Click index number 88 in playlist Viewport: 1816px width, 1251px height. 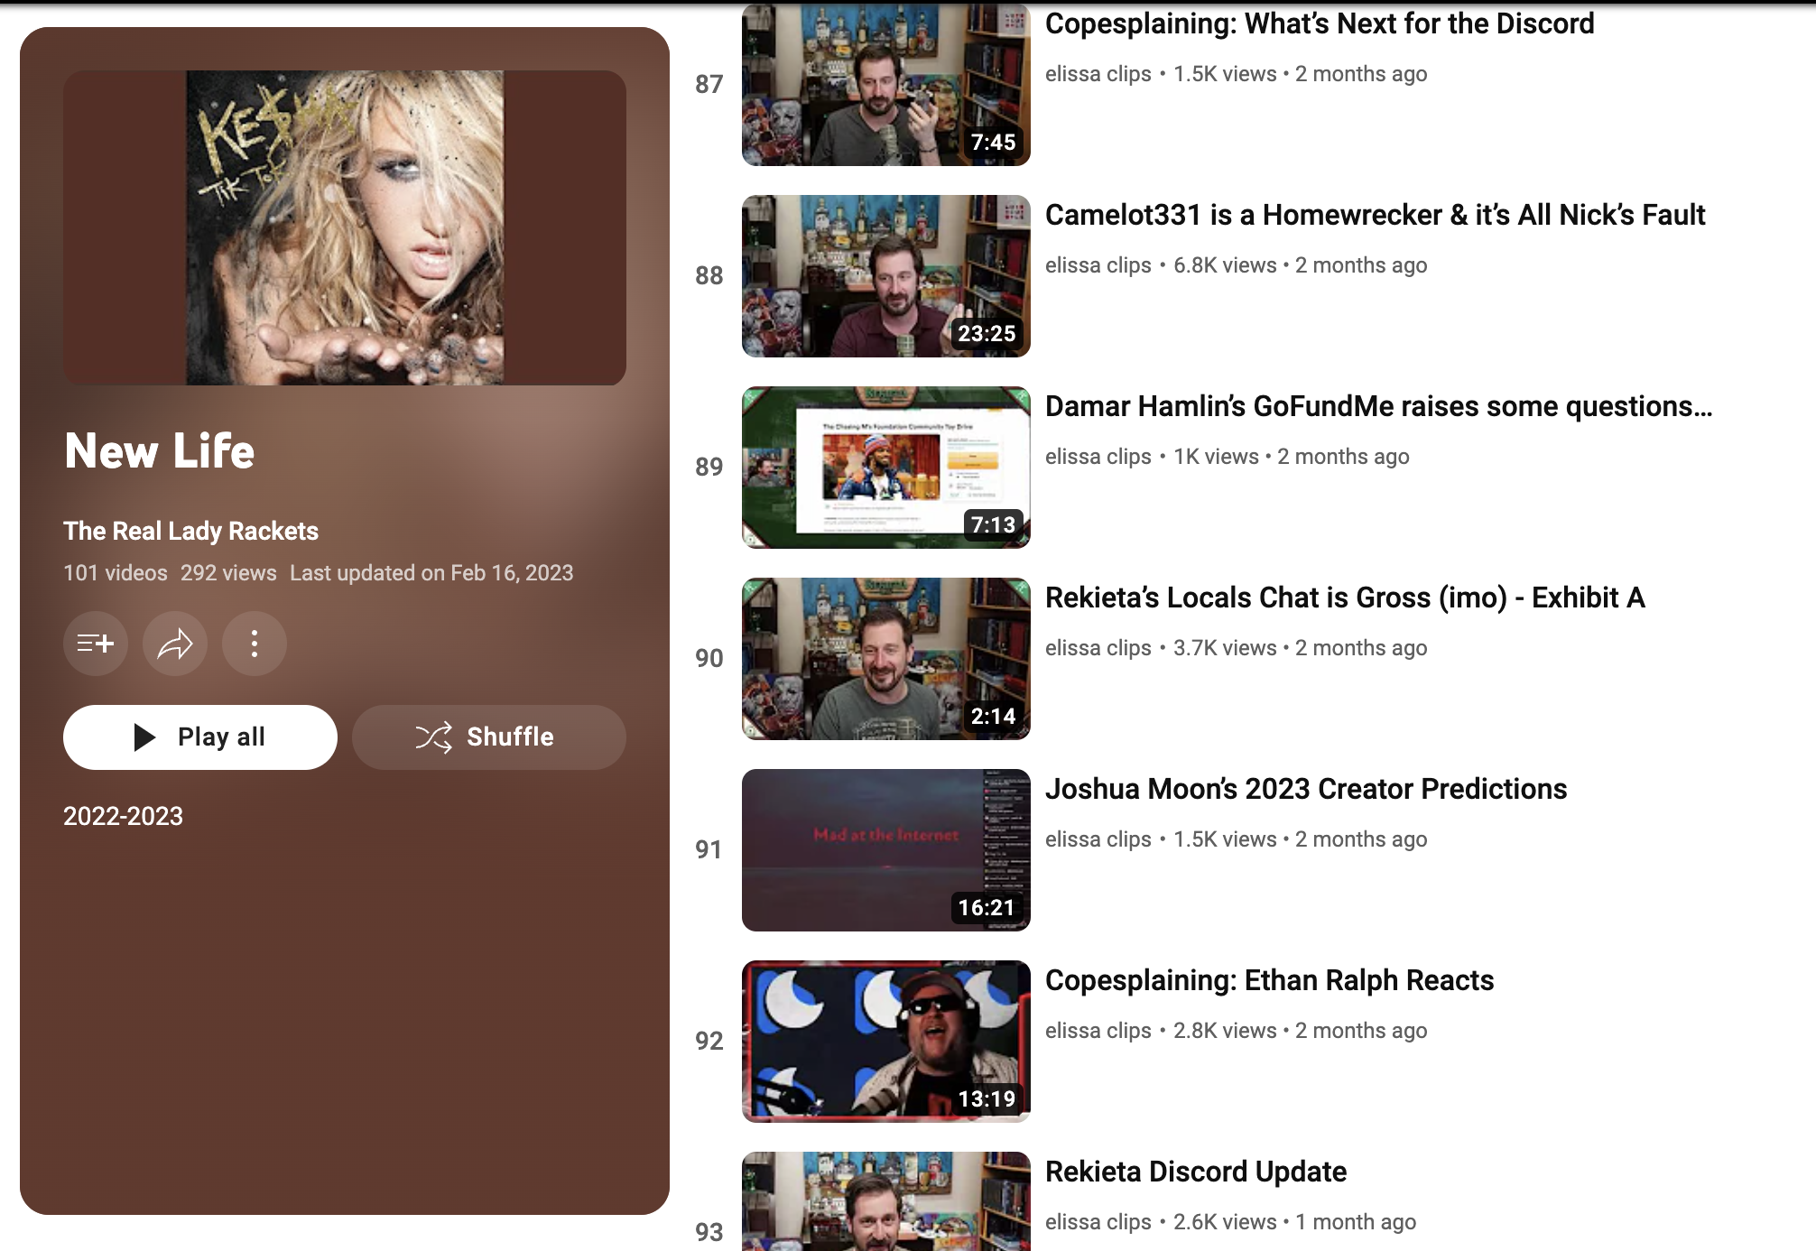[x=709, y=276]
